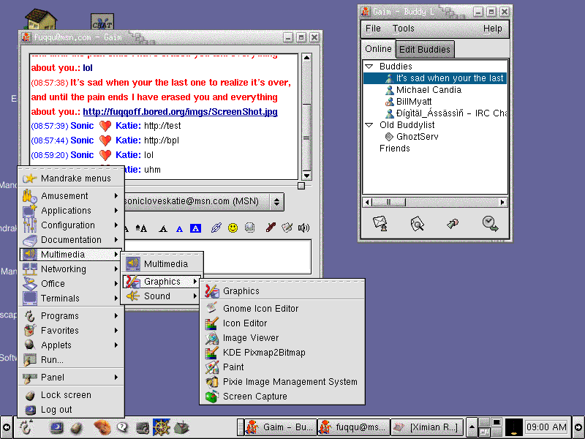
Task: Select Screen Capture from Graphics submenu
Action: [x=254, y=397]
